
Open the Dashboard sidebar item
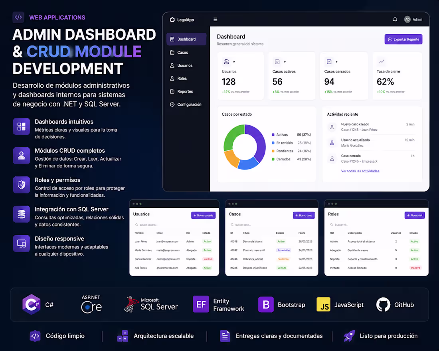[x=186, y=39]
